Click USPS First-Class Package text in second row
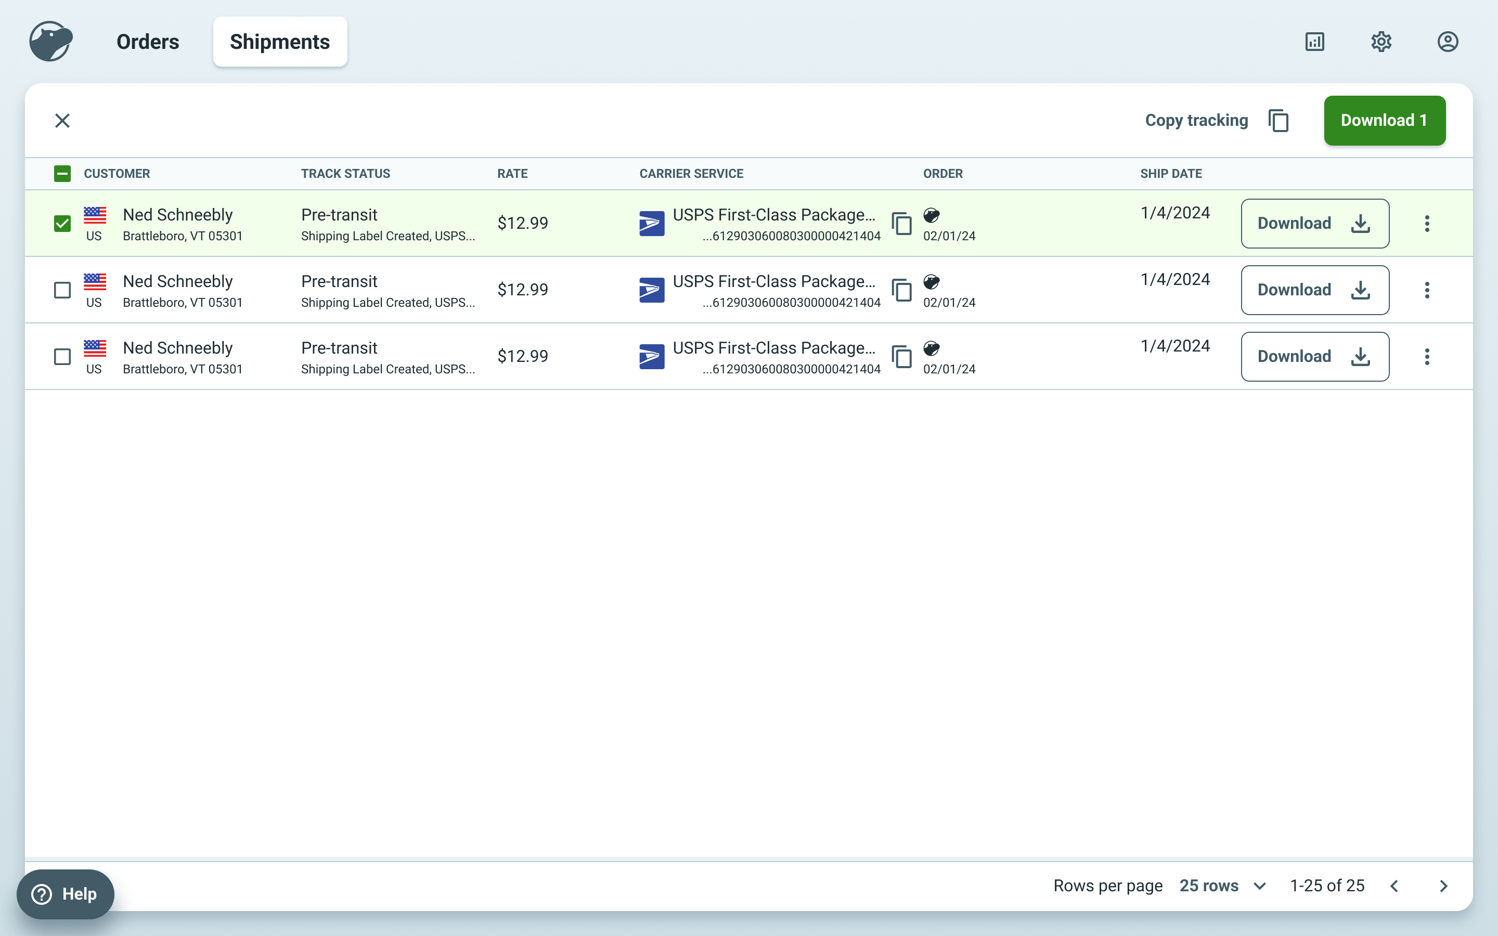1498x936 pixels. click(x=774, y=281)
